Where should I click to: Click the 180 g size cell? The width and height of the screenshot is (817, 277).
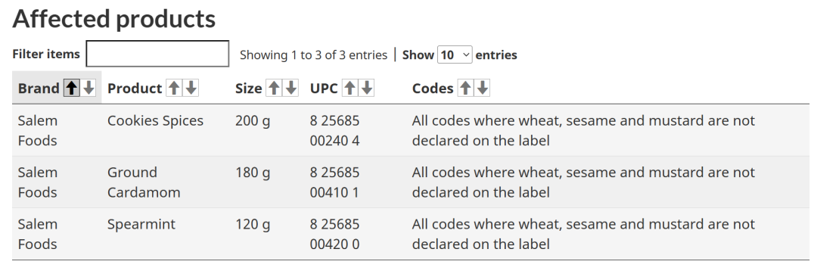[253, 173]
